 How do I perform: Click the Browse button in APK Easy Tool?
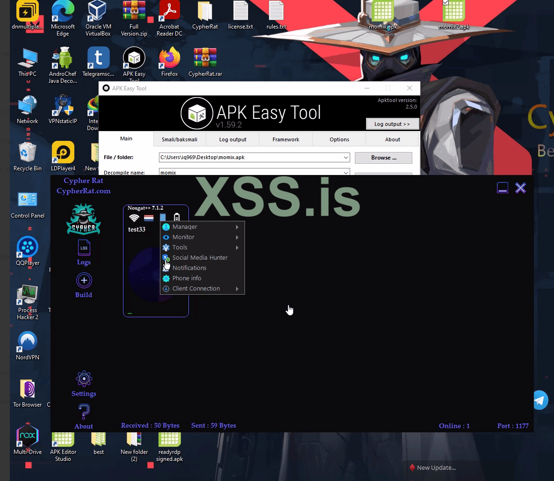[x=383, y=157]
